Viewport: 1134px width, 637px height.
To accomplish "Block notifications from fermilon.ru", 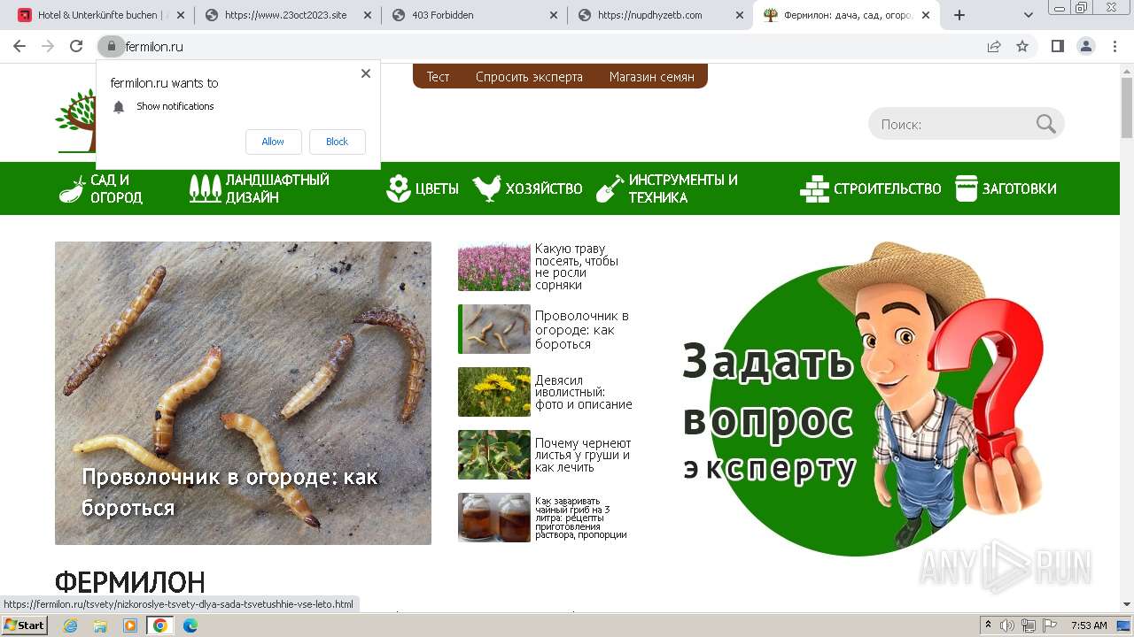I will click(338, 142).
